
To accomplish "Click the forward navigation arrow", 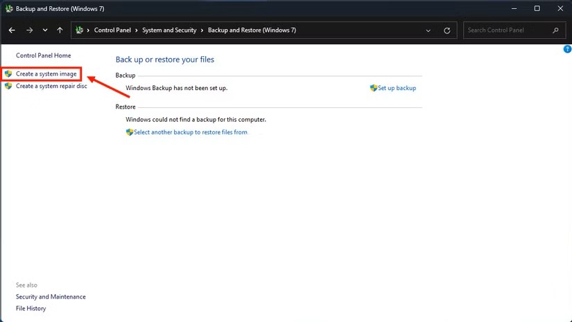I will tap(30, 30).
